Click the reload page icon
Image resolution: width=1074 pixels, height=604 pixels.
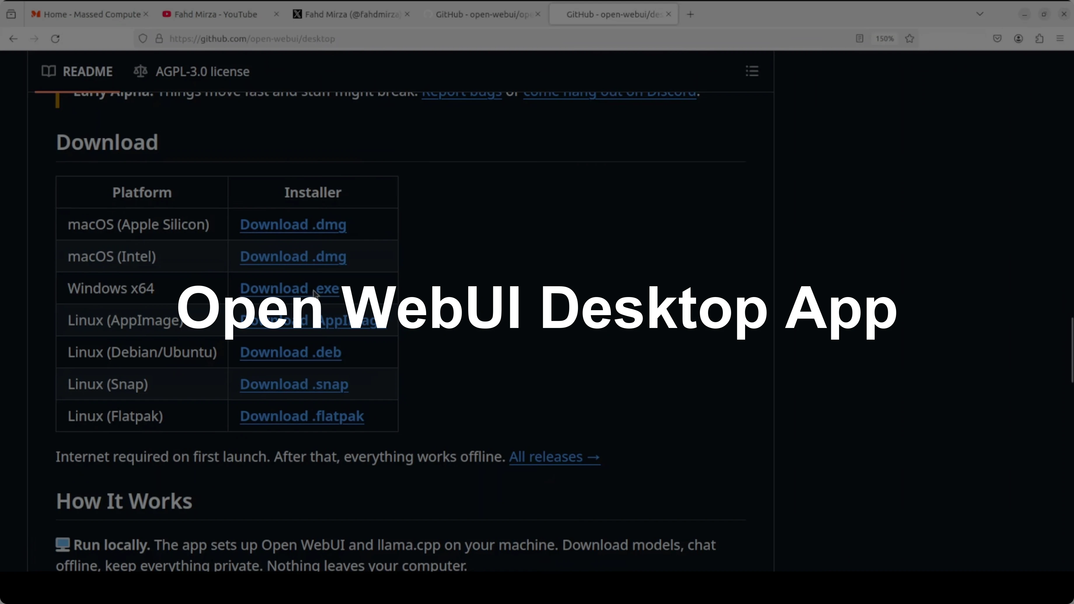[x=55, y=38]
